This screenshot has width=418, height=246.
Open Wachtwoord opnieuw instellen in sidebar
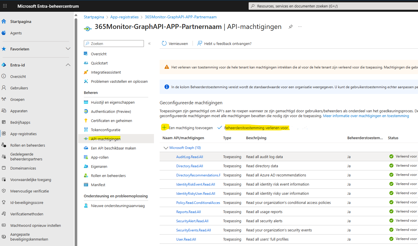[x=36, y=225]
